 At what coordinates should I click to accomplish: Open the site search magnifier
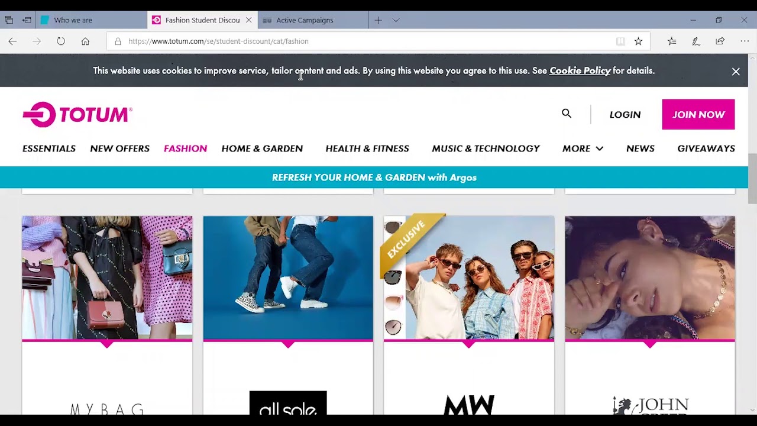click(x=567, y=114)
